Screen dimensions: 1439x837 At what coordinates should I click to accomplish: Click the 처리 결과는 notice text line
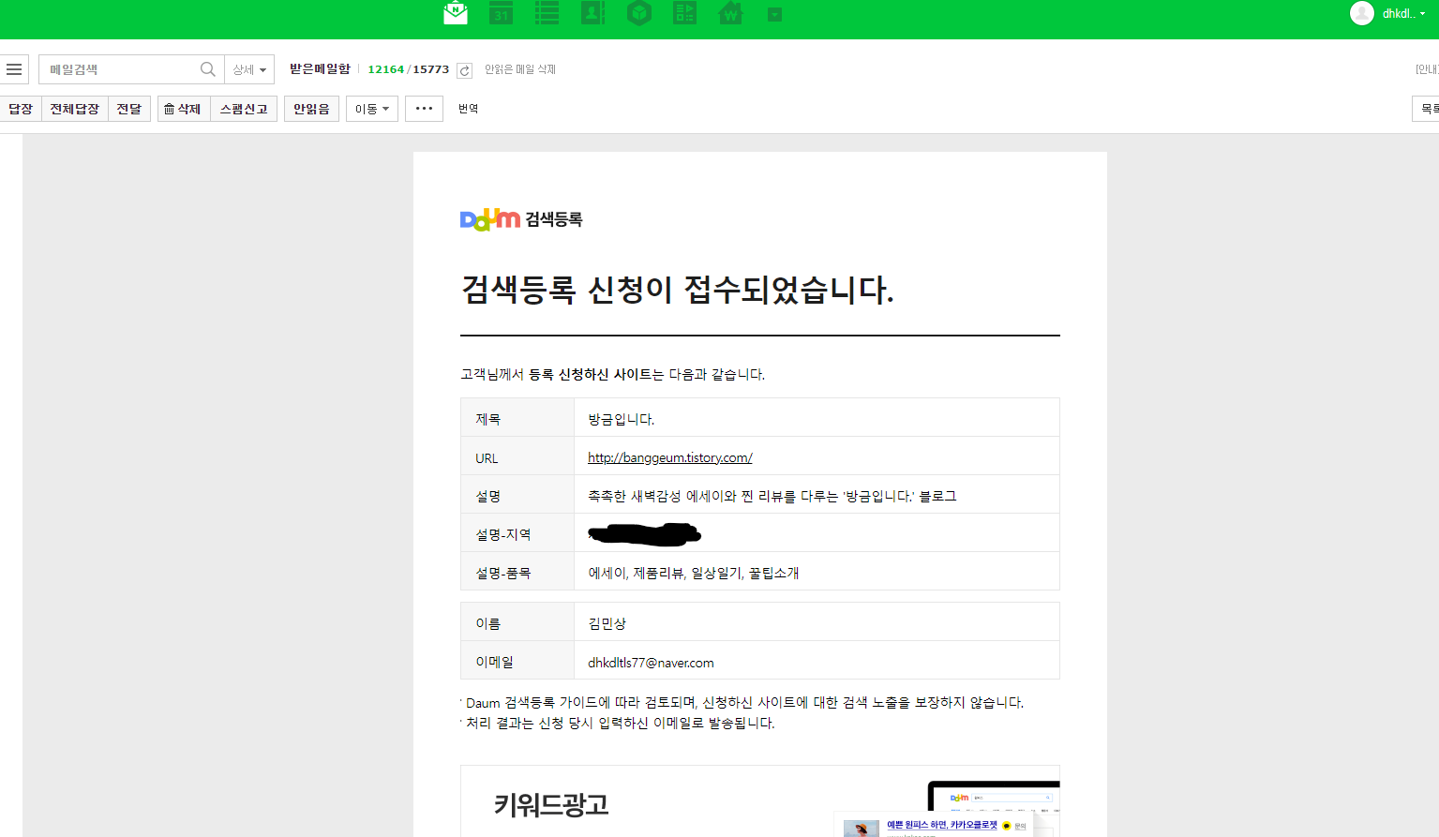[618, 723]
